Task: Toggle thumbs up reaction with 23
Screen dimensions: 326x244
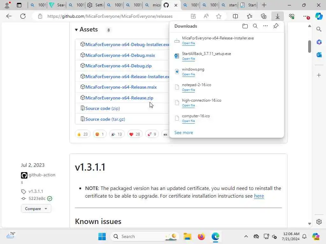Action: click(82, 134)
